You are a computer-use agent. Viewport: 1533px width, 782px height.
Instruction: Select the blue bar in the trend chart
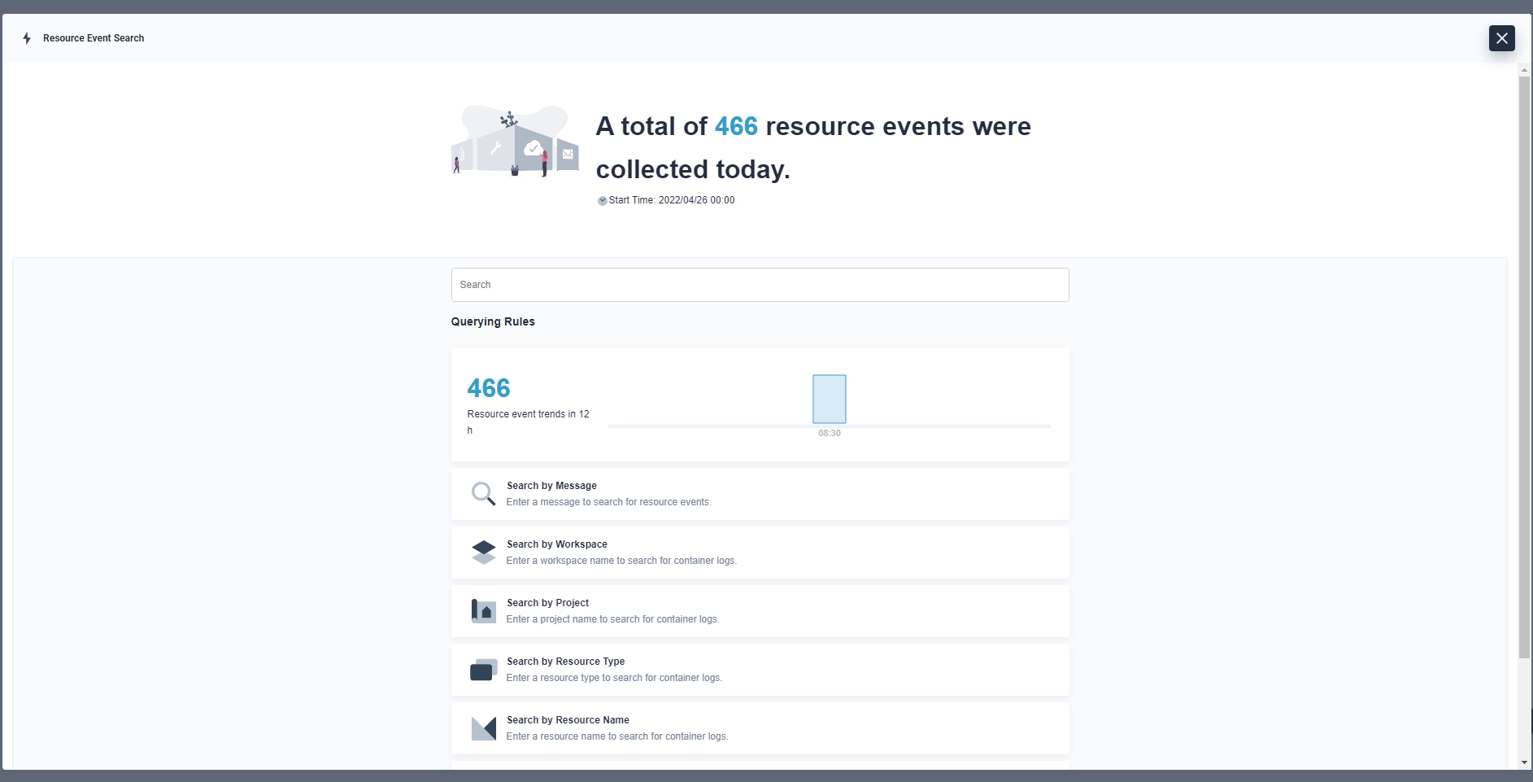coord(829,399)
